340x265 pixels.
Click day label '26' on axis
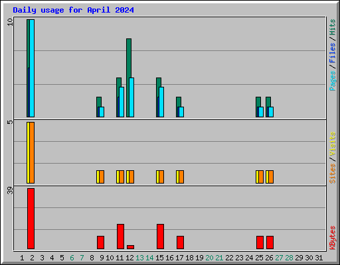(x=269, y=258)
